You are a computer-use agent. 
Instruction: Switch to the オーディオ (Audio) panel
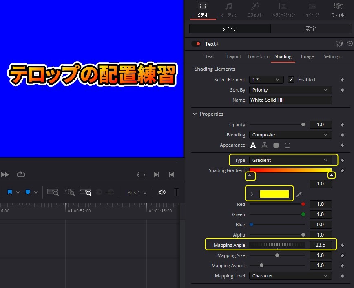point(228,9)
